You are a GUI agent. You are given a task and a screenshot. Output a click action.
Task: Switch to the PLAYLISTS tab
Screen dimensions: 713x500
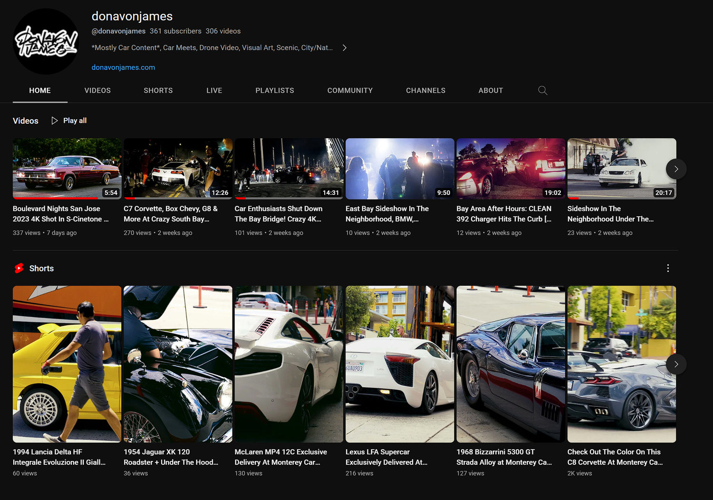point(275,90)
